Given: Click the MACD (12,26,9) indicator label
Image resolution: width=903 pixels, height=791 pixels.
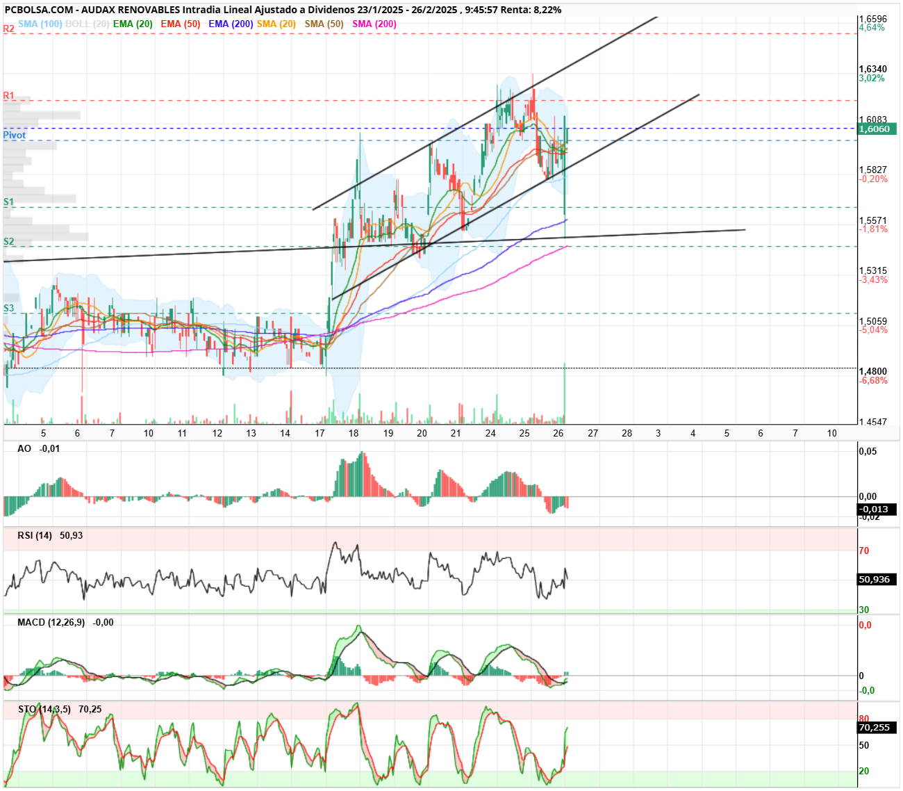Looking at the screenshot, I should [51, 623].
